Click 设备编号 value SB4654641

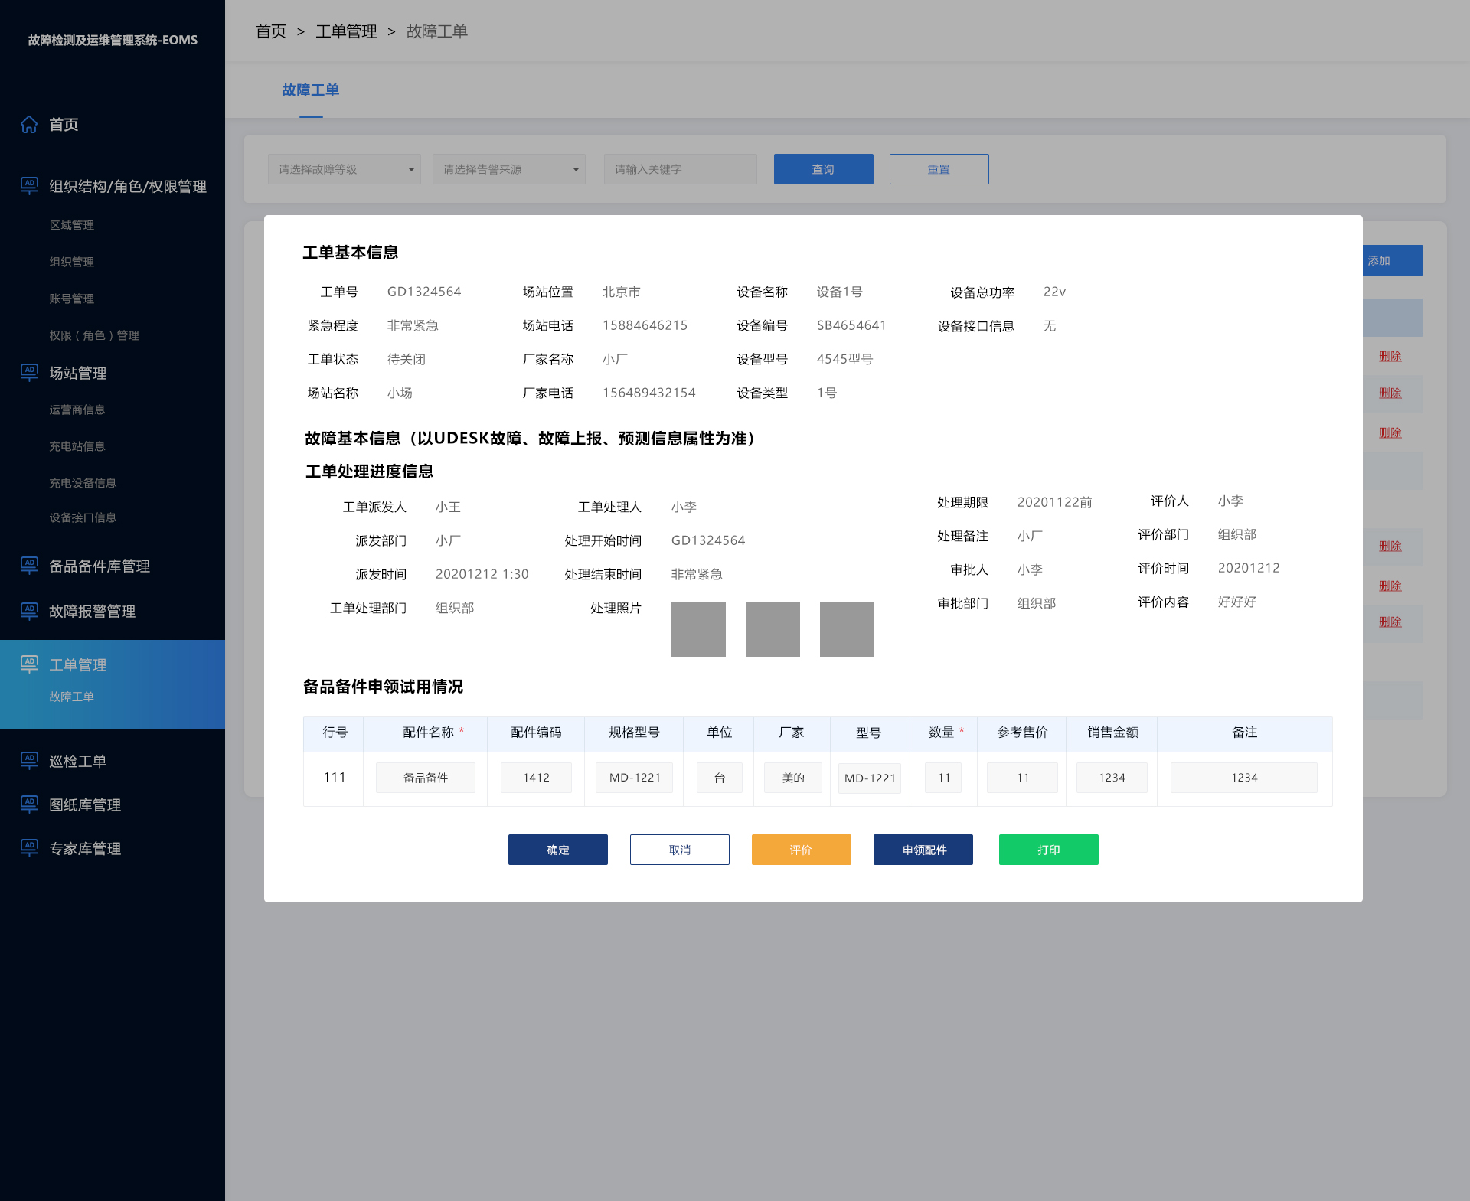pos(851,325)
